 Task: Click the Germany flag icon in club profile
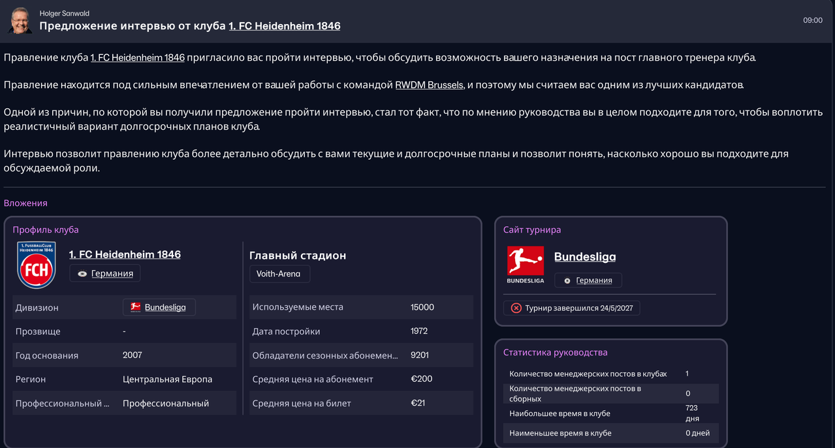82,274
